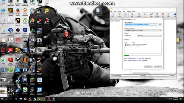Open Action Center notifications icon
This screenshot has height=103, width=184.
pos(181,99)
